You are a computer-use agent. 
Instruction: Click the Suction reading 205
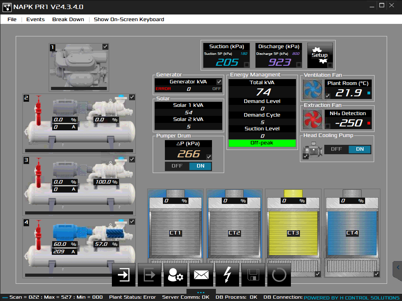tap(227, 62)
